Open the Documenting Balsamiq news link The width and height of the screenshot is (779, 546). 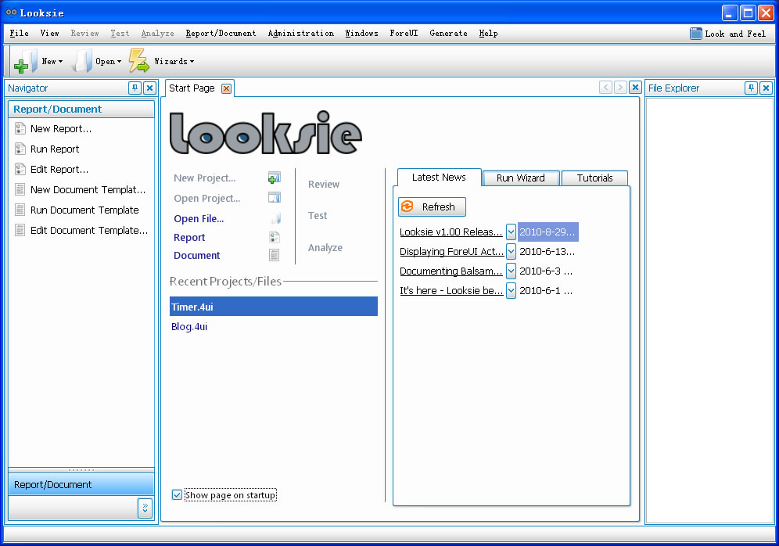pos(451,271)
